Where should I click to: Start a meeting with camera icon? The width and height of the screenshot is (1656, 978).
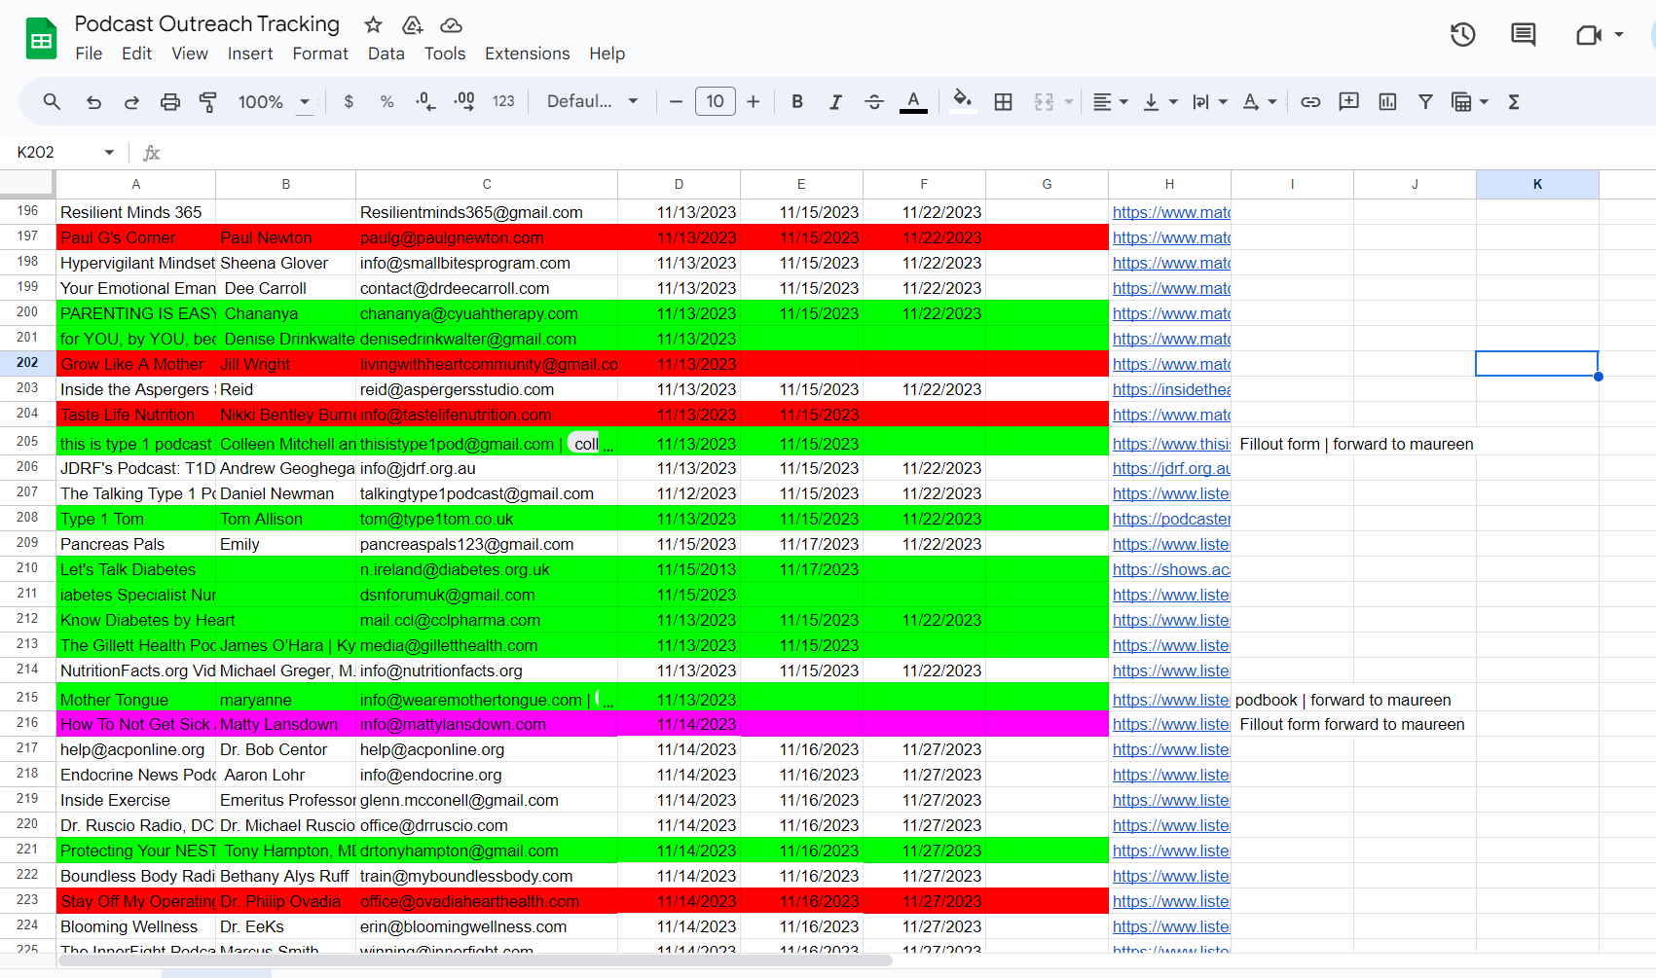pos(1589,35)
